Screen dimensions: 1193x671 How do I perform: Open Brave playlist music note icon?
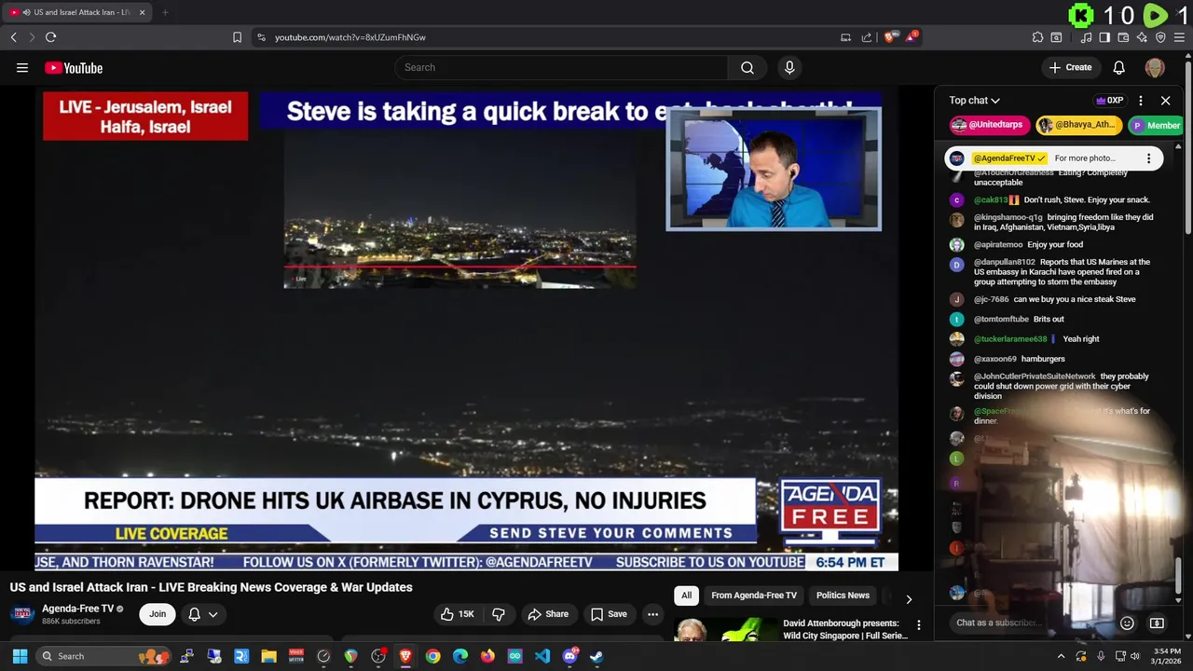pyautogui.click(x=1086, y=37)
